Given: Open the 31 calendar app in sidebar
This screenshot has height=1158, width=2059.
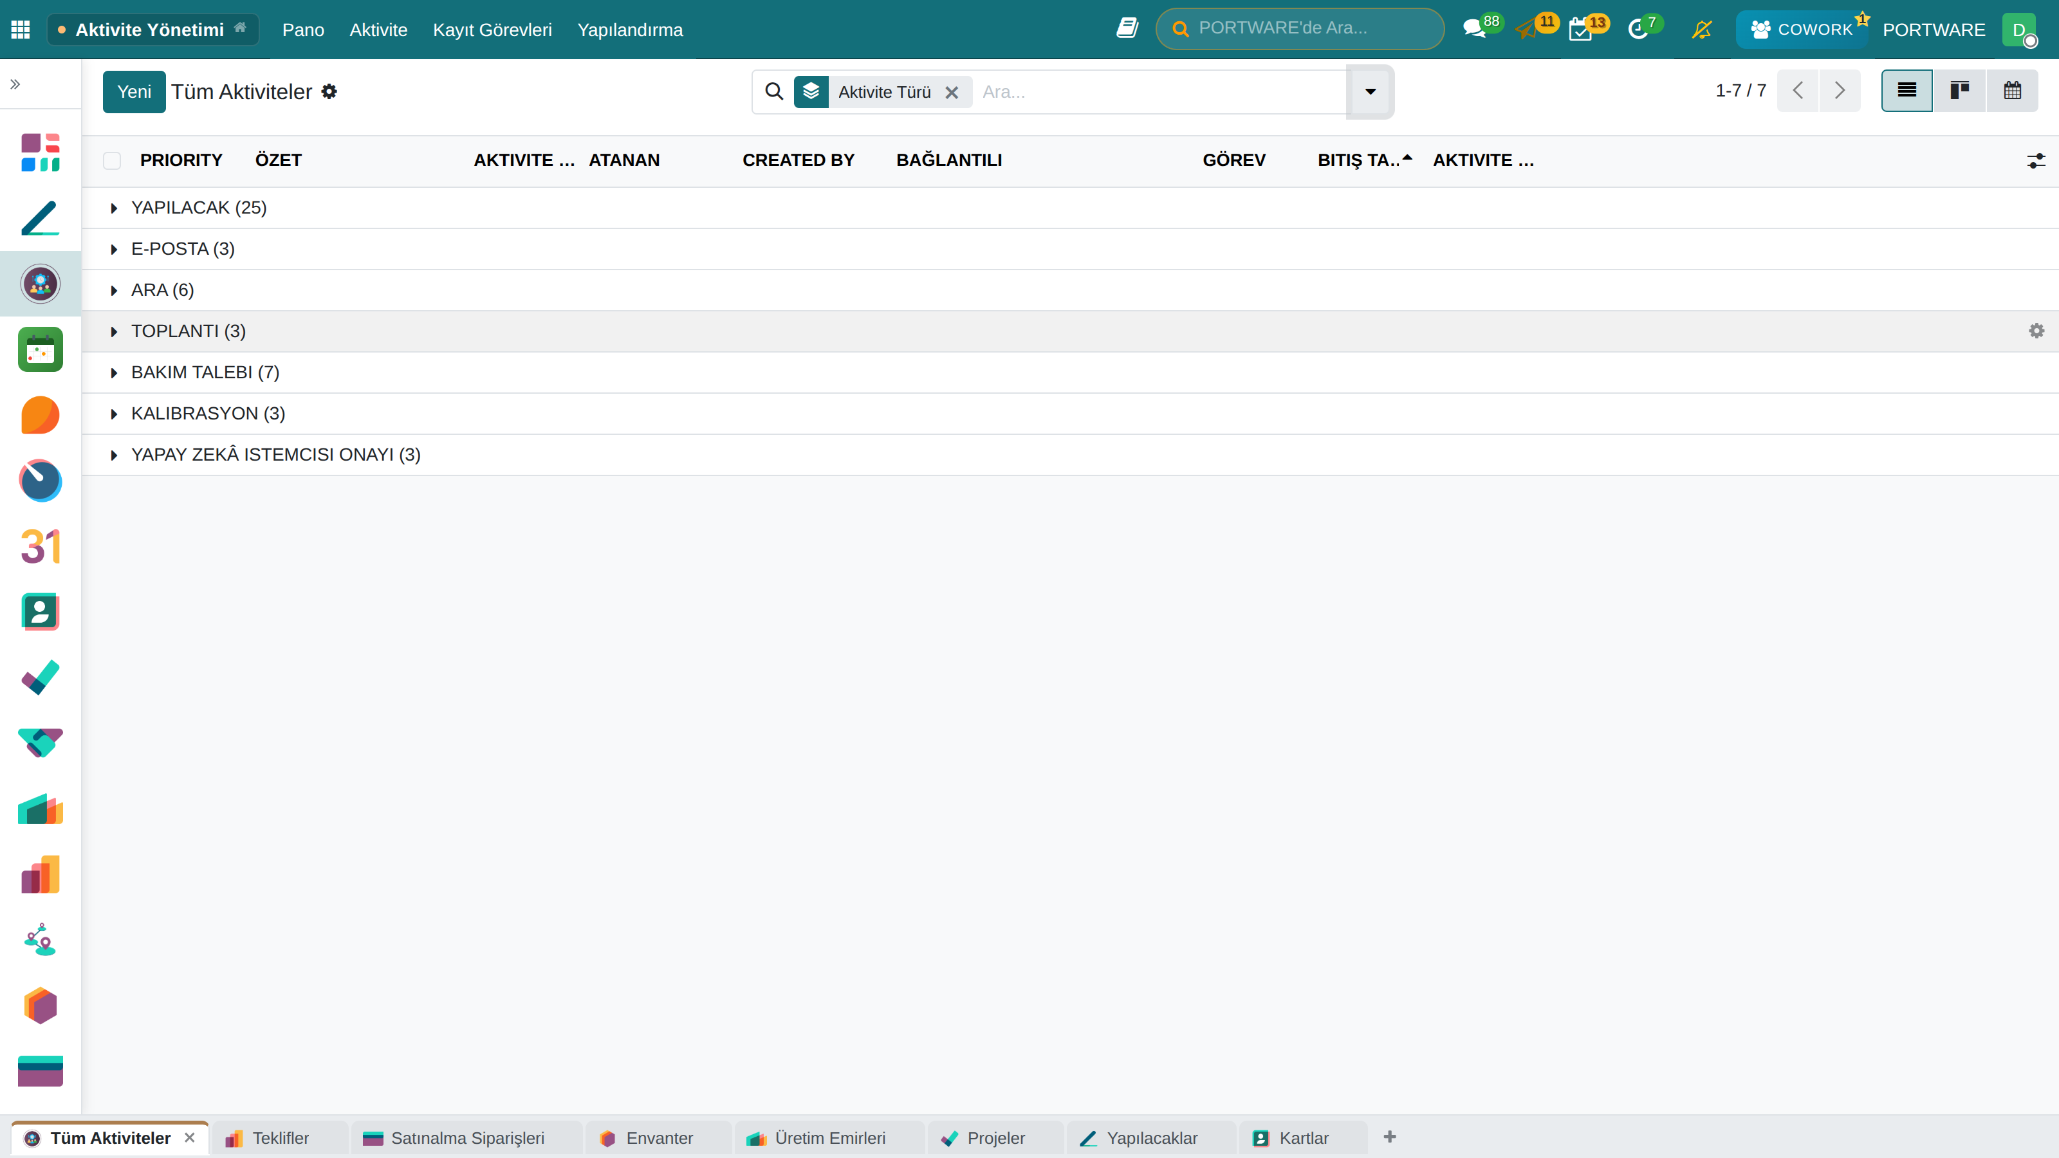Looking at the screenshot, I should click(40, 546).
